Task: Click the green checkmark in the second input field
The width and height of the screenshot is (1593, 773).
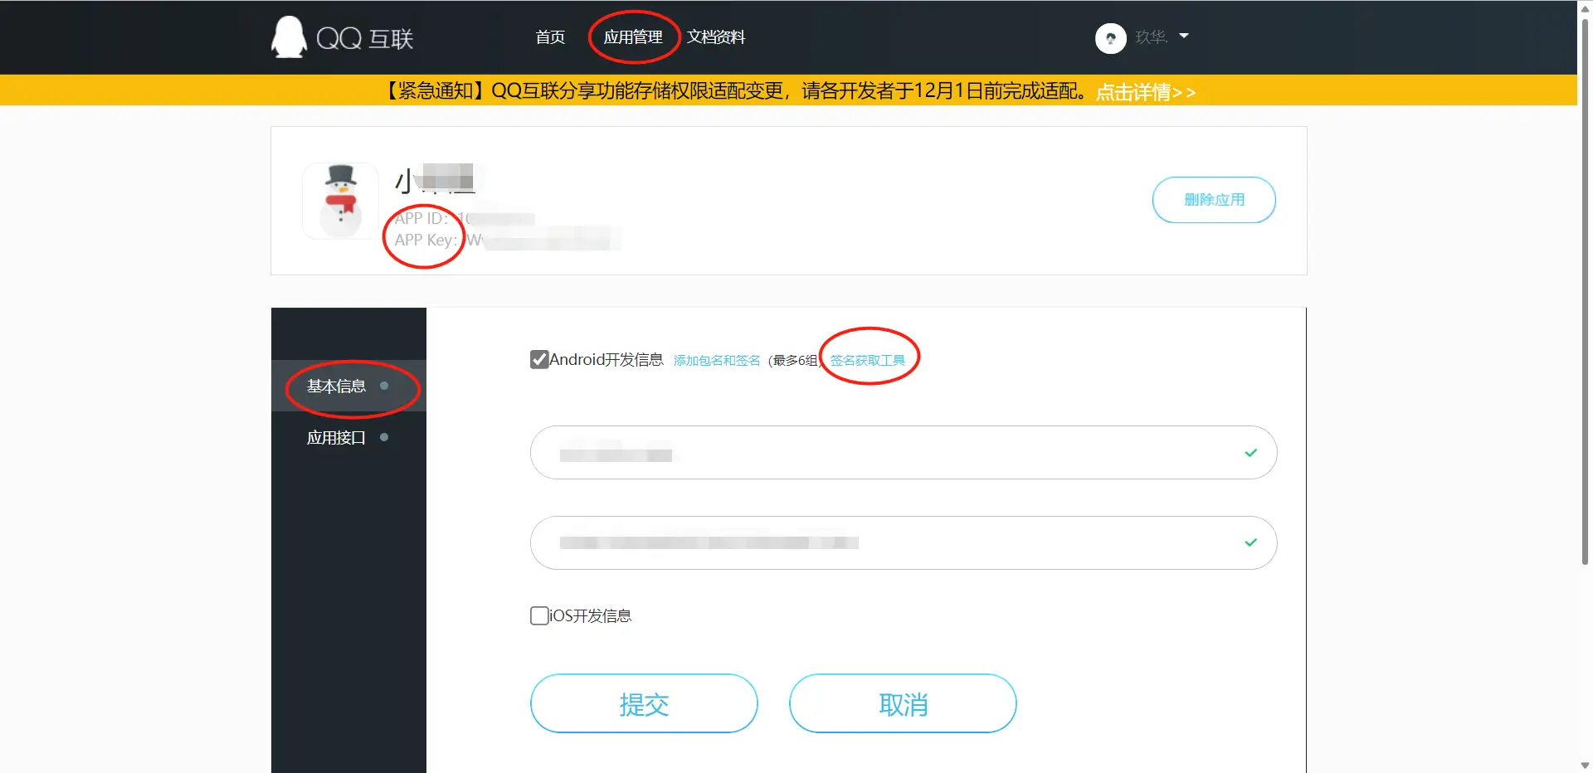Action: tap(1250, 543)
